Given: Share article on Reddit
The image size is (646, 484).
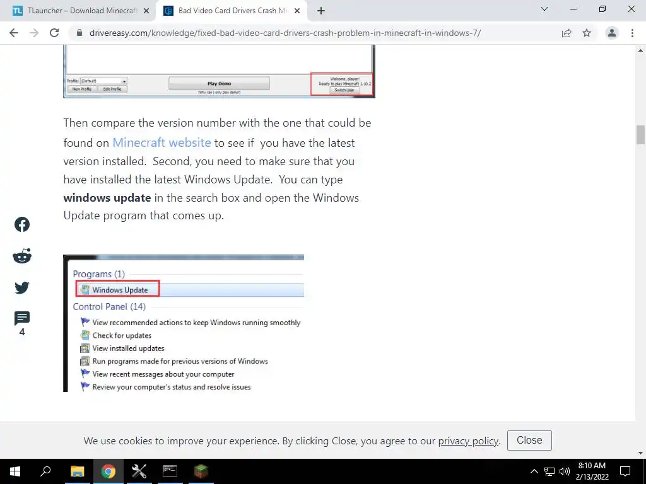Looking at the screenshot, I should point(22,256).
